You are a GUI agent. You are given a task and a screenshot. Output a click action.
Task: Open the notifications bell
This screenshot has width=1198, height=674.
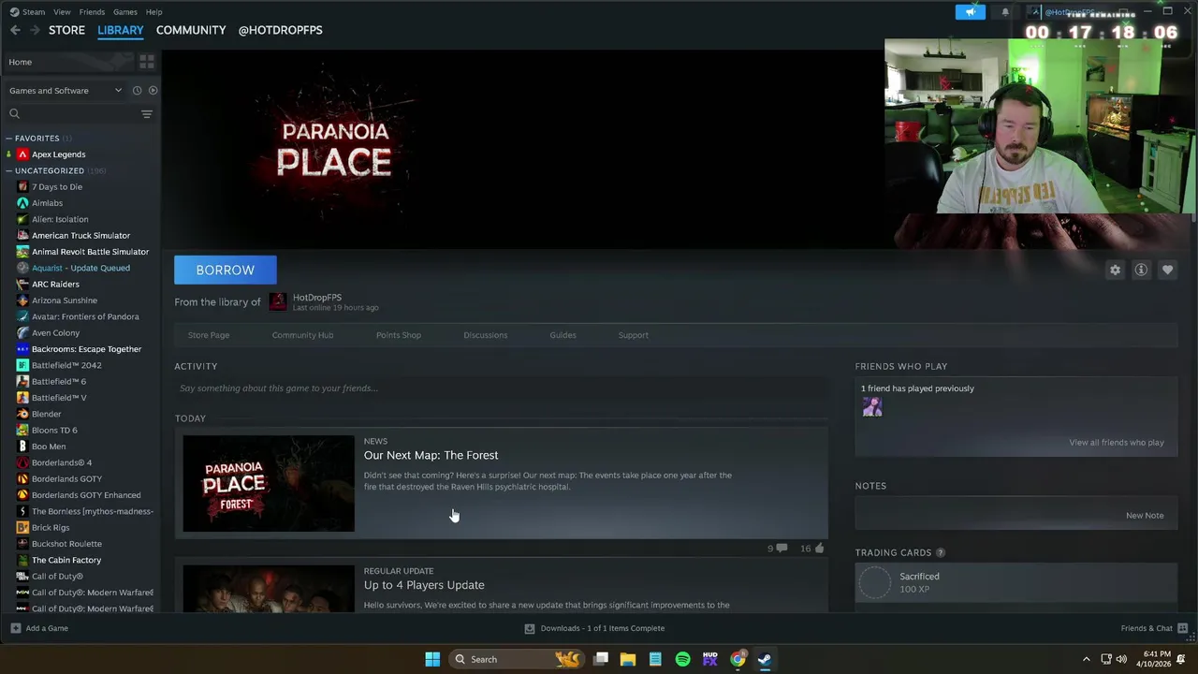tap(1005, 12)
